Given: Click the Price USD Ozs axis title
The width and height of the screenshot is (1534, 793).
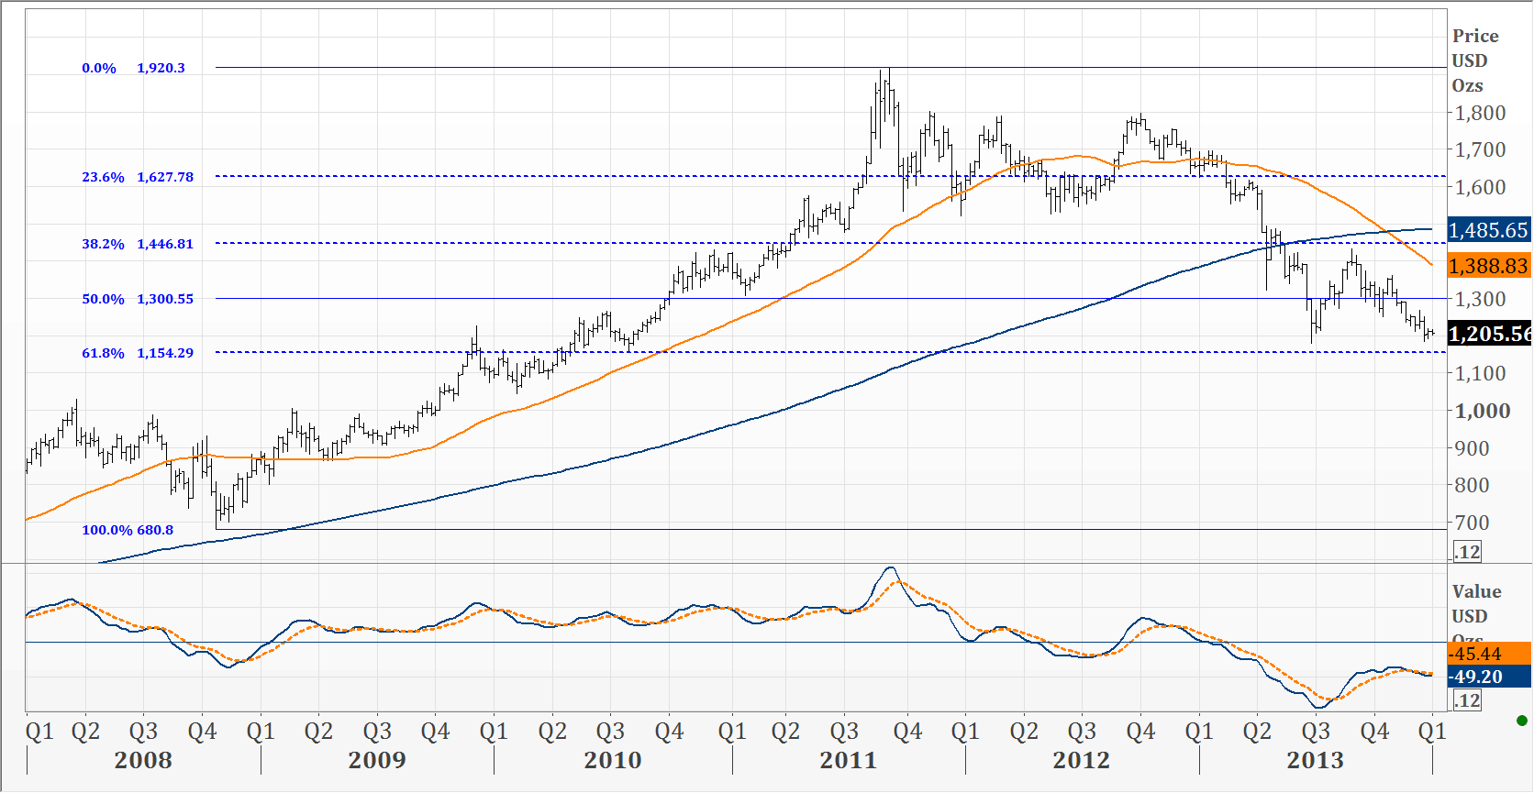Looking at the screenshot, I should click(x=1473, y=61).
